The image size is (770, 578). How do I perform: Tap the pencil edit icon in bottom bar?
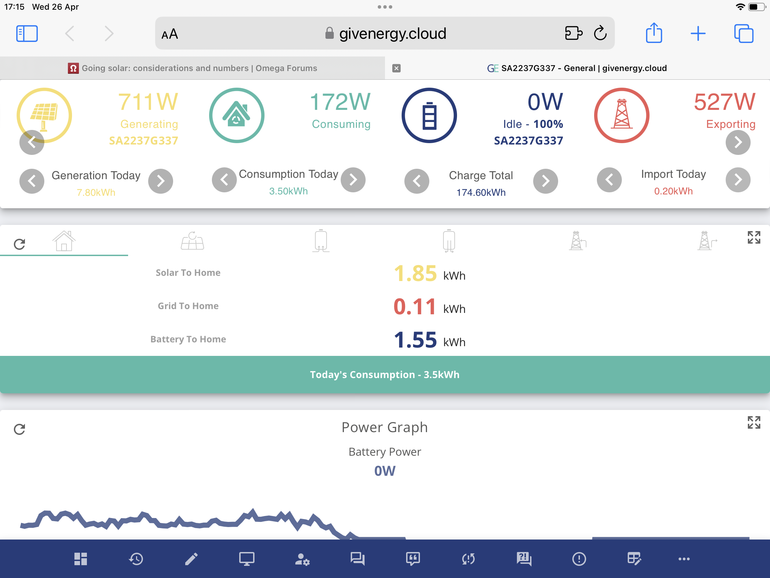point(191,559)
